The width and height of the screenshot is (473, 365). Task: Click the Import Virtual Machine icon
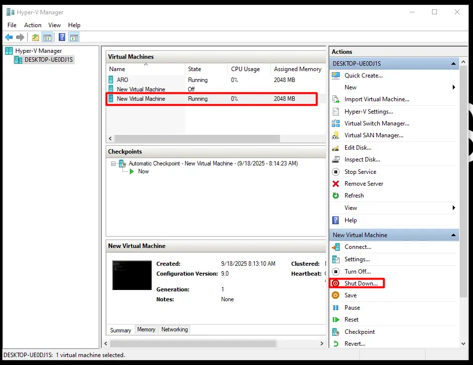(336, 99)
